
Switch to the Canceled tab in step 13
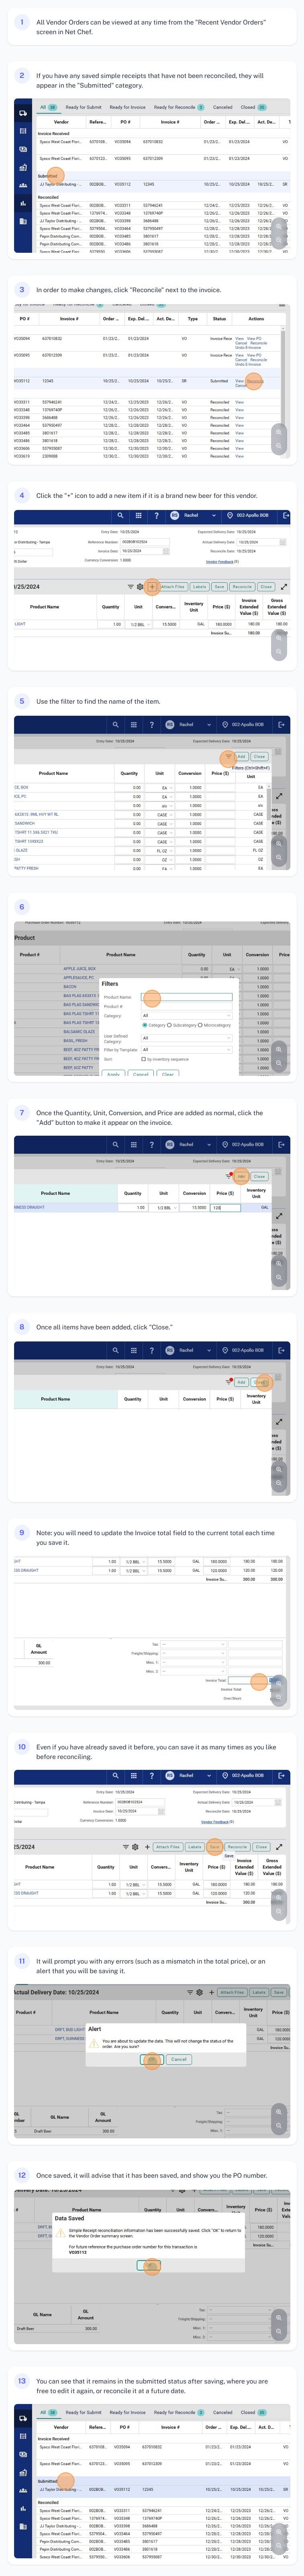pos(222,2412)
